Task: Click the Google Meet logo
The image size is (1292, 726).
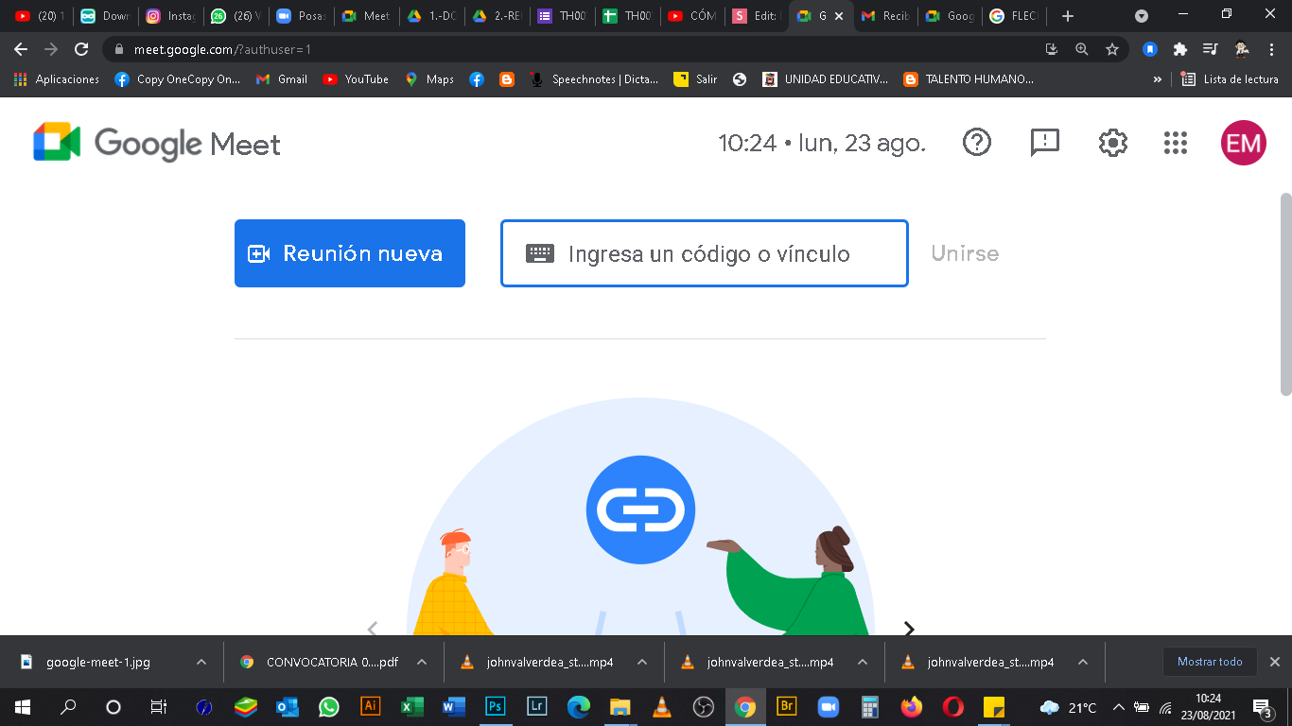Action: 157,144
